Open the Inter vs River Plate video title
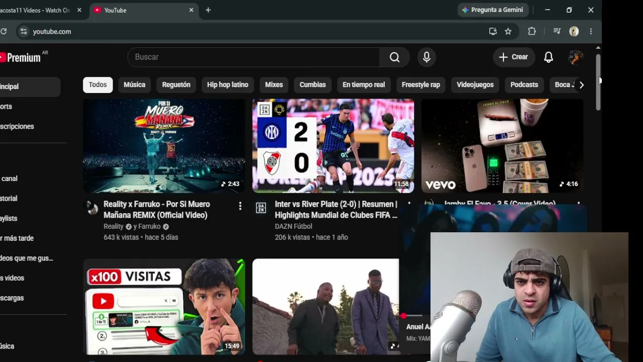 (x=336, y=210)
